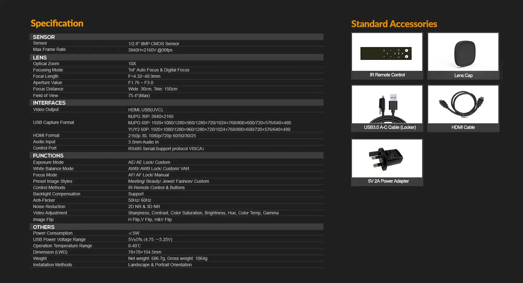Click the 5V 2A Power Adapter caption
Image resolution: width=523 pixels, height=283 pixels.
tap(388, 181)
